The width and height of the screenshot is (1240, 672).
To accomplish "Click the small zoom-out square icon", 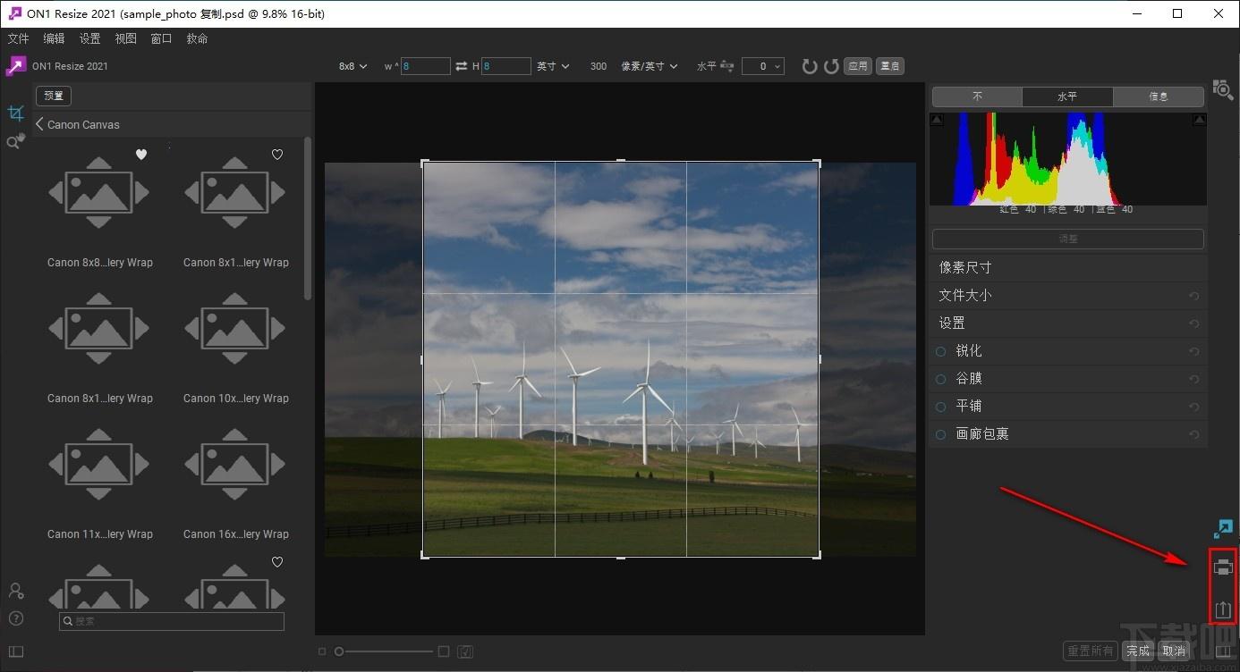I will coord(322,651).
